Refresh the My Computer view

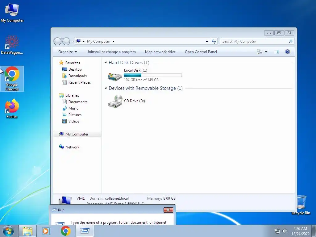[x=214, y=41]
